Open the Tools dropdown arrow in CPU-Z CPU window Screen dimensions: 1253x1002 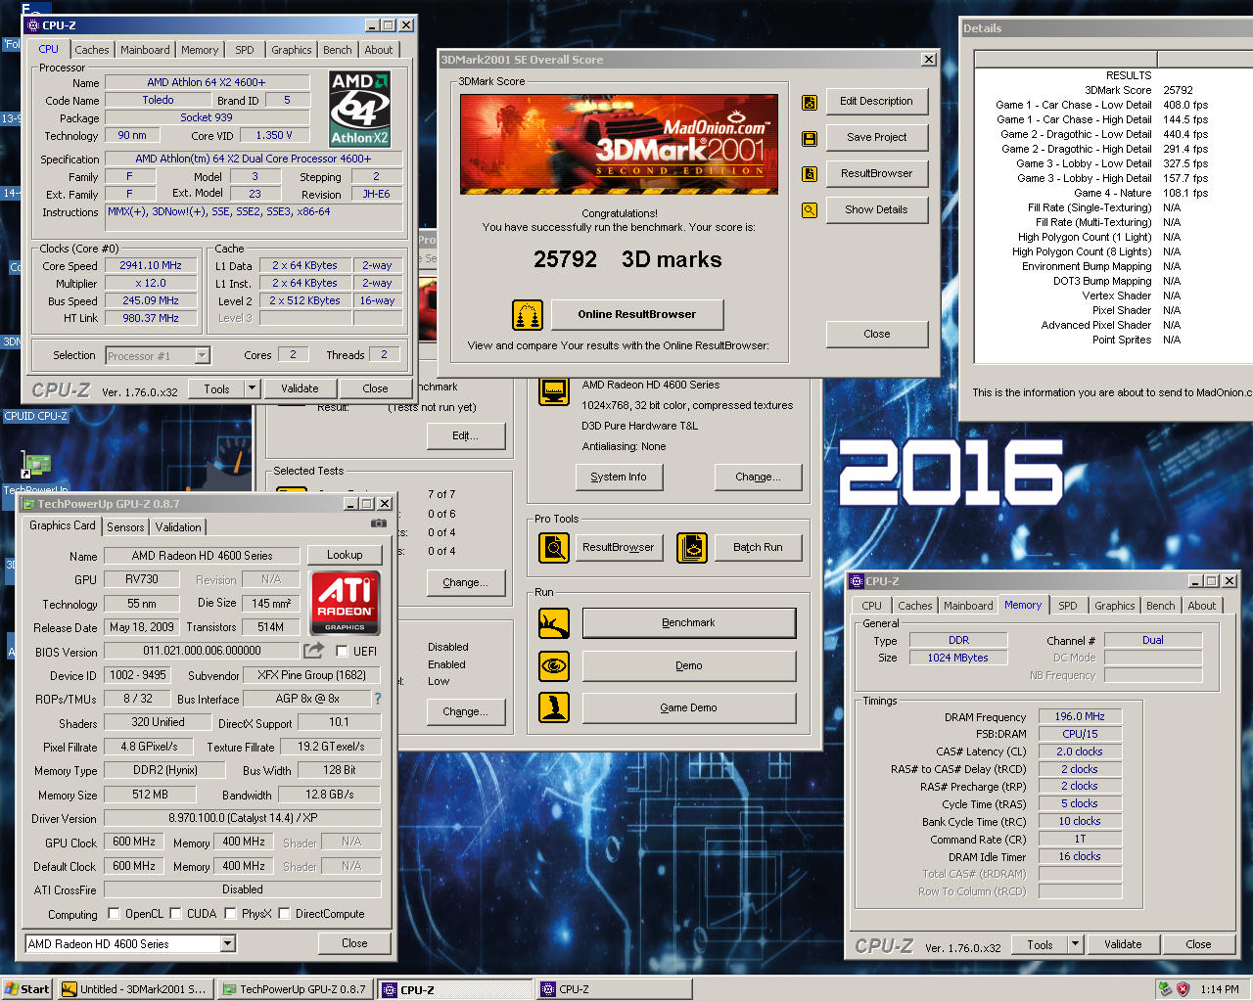point(252,388)
